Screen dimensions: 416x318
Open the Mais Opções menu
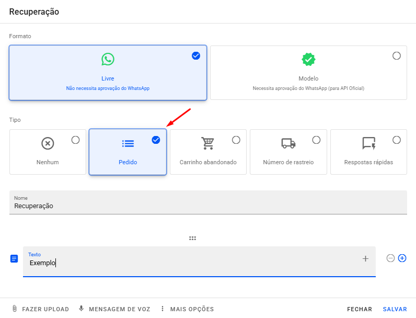coord(187,309)
